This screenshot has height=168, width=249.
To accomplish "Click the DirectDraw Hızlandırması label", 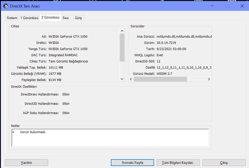I will tap(40, 94).
